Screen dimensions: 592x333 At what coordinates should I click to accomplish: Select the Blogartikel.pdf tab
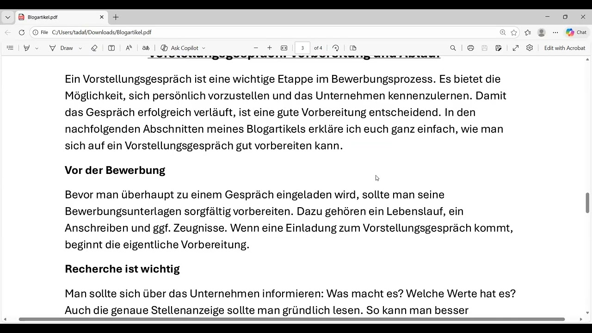tap(62, 17)
